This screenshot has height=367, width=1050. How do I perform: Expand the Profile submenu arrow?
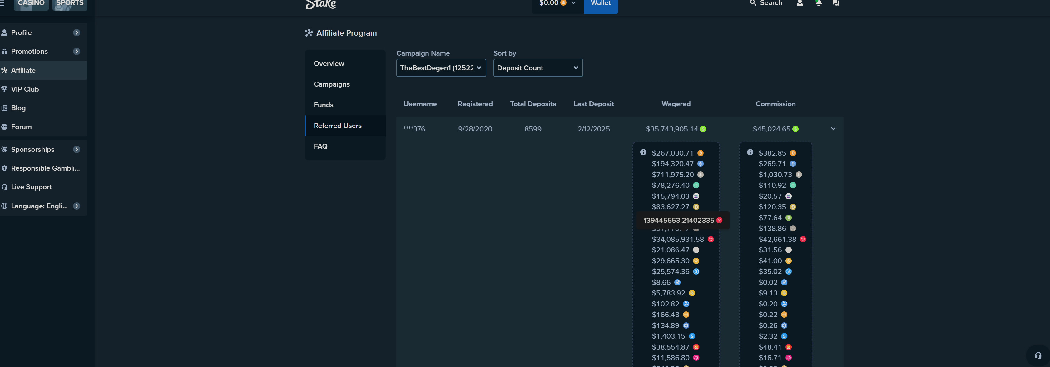77,32
